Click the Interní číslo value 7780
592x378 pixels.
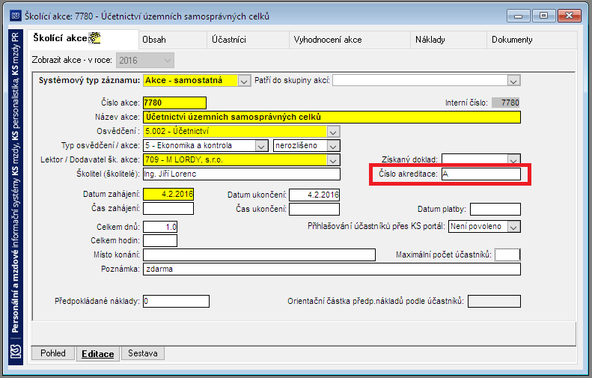(506, 103)
